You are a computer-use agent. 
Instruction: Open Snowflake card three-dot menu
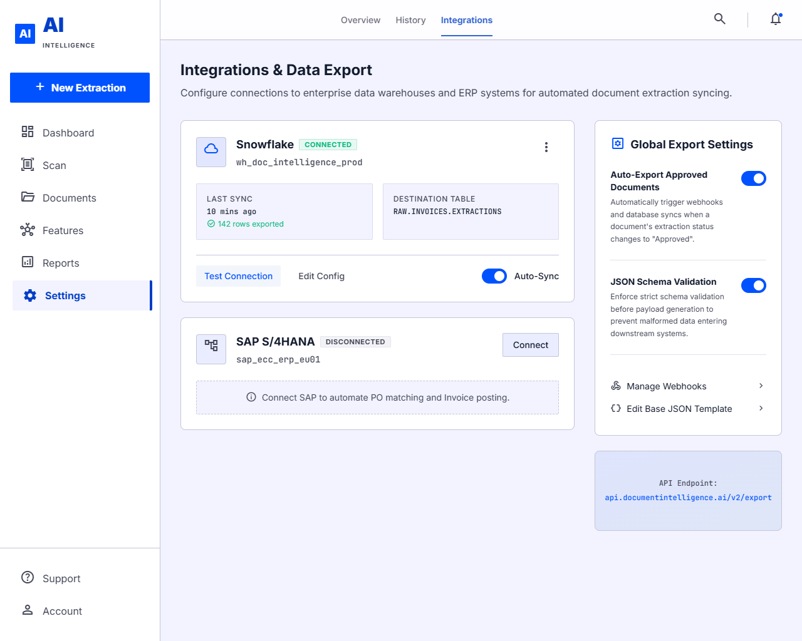pos(546,147)
